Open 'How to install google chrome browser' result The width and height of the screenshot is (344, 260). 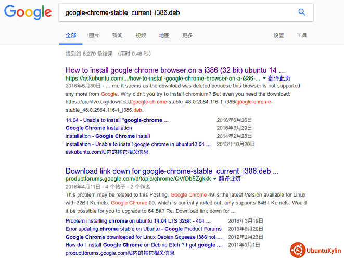click(175, 70)
